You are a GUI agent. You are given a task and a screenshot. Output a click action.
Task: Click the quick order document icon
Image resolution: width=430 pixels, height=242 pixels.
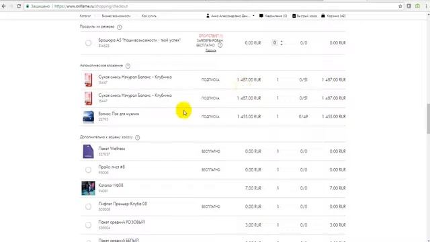coord(294,16)
